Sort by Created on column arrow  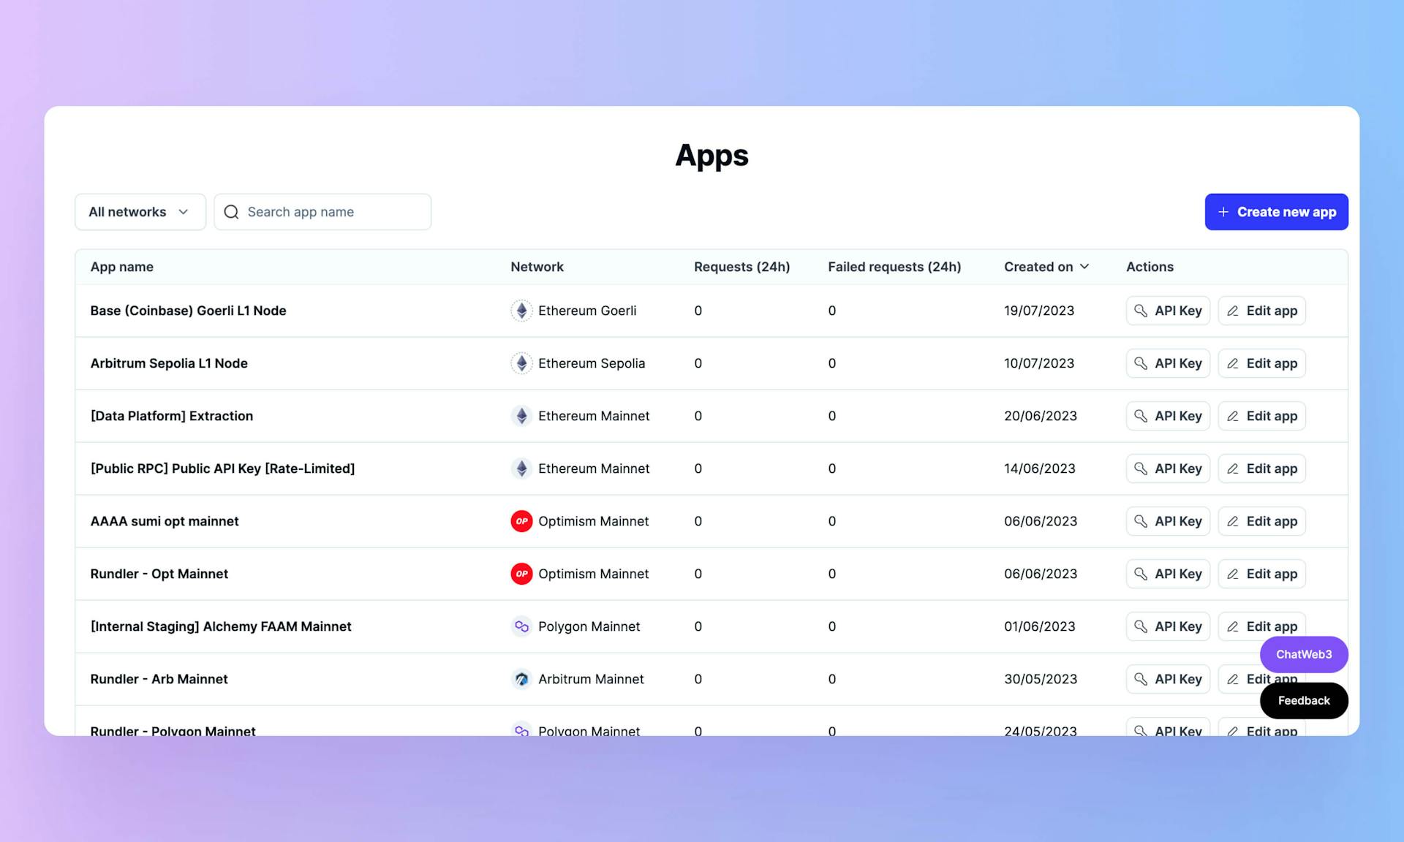click(1084, 267)
